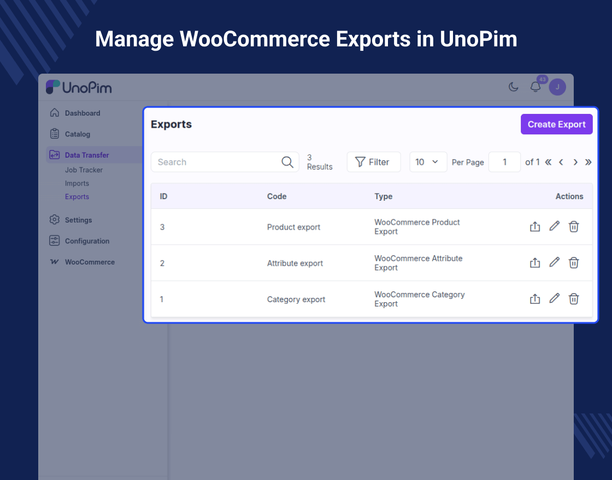This screenshot has width=612, height=480.
Task: Open Imports submenu item
Action: pos(77,183)
